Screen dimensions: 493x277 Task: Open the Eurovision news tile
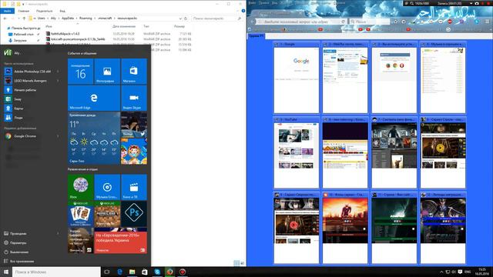coord(121,241)
